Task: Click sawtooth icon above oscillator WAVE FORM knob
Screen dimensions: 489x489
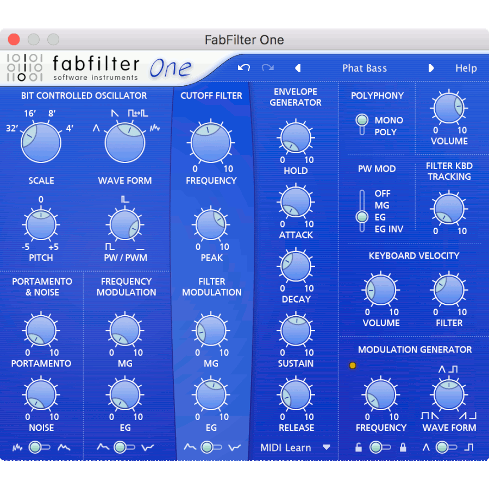Action: [x=115, y=113]
